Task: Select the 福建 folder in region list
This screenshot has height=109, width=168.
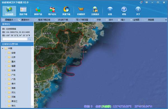Action: 12,66
